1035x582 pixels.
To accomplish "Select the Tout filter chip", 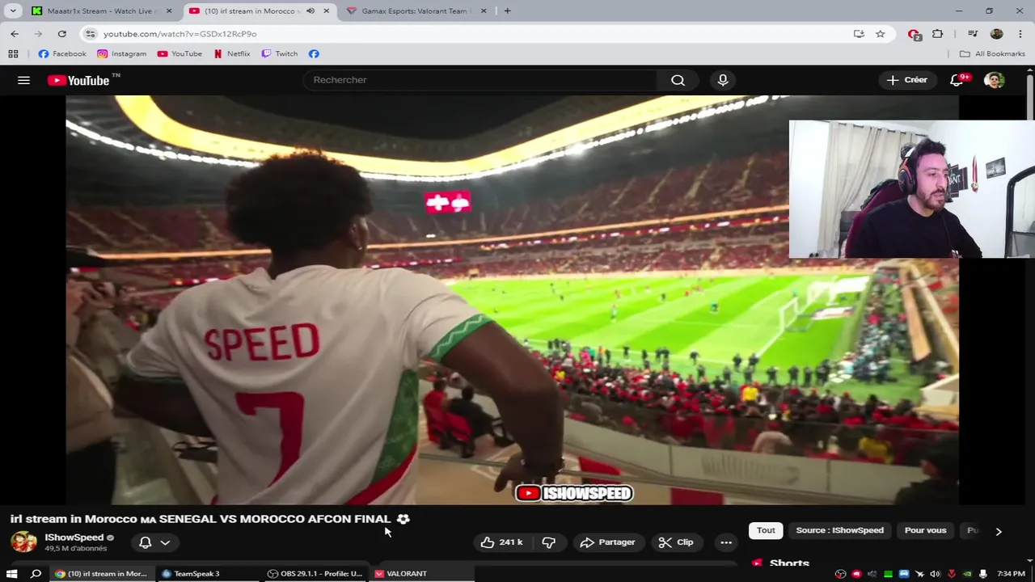I will click(766, 530).
